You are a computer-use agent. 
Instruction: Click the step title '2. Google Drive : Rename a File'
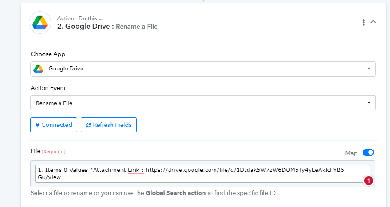(x=107, y=26)
